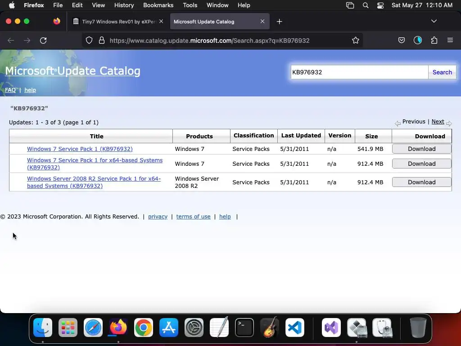The image size is (461, 346).
Task: Click the screen mirroring menu bar icon
Action: click(x=350, y=5)
